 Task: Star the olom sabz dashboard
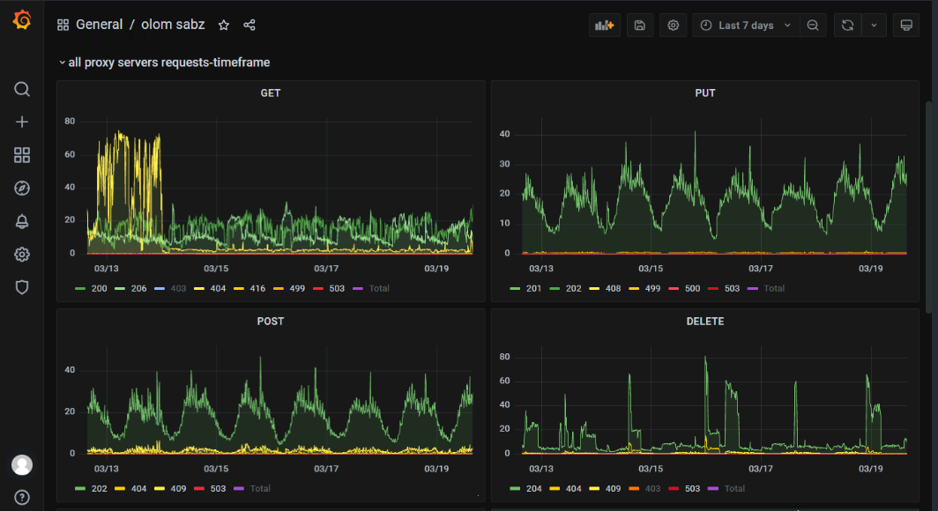(224, 26)
